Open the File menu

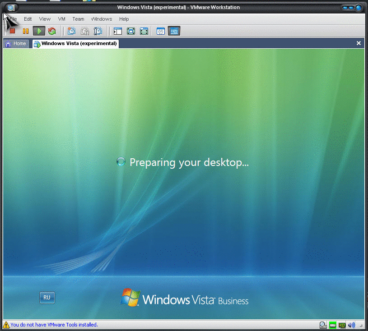(x=13, y=19)
